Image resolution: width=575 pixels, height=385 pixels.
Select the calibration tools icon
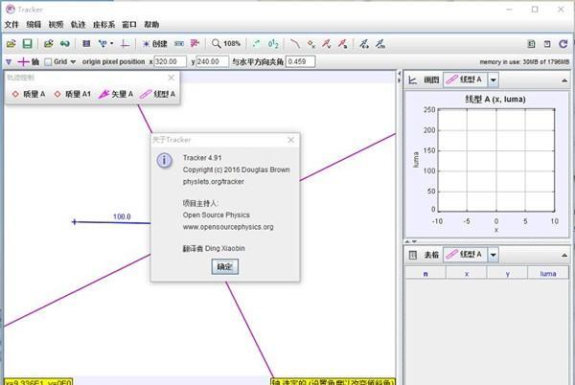104,44
